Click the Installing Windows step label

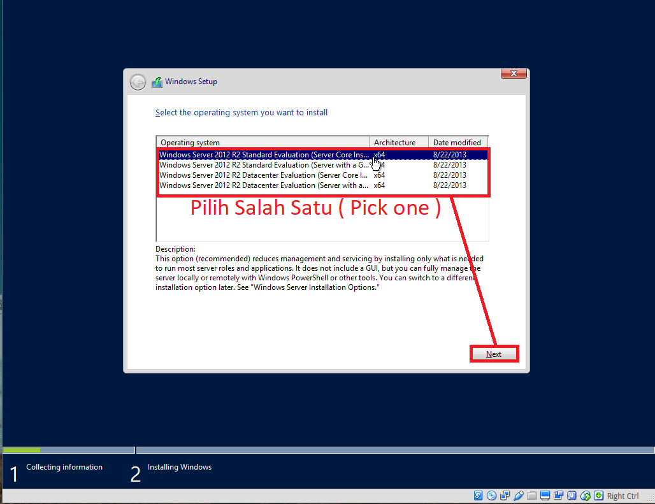pos(180,467)
